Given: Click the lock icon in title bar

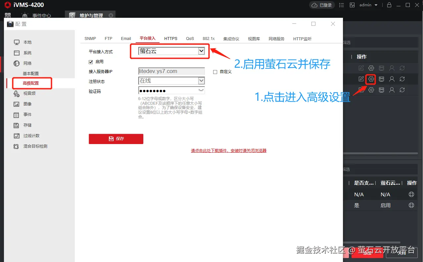Looking at the screenshot, I should point(389,5).
